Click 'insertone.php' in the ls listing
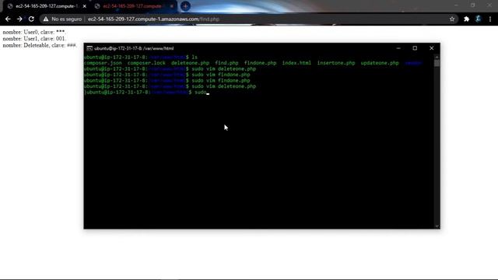Image resolution: width=498 pixels, height=280 pixels. [x=336, y=63]
